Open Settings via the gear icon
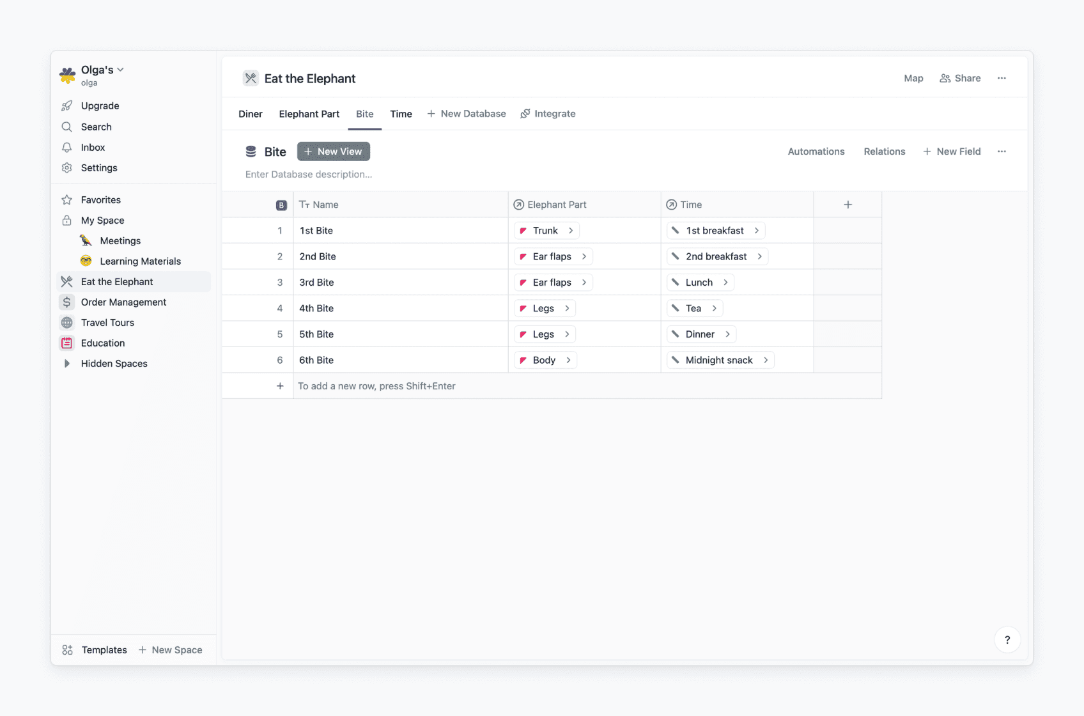 67,167
